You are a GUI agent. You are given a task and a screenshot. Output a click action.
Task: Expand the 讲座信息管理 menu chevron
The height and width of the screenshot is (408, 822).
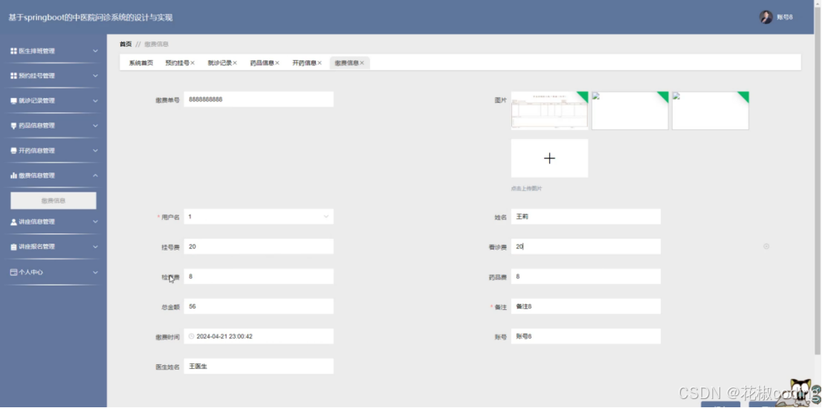[95, 221]
